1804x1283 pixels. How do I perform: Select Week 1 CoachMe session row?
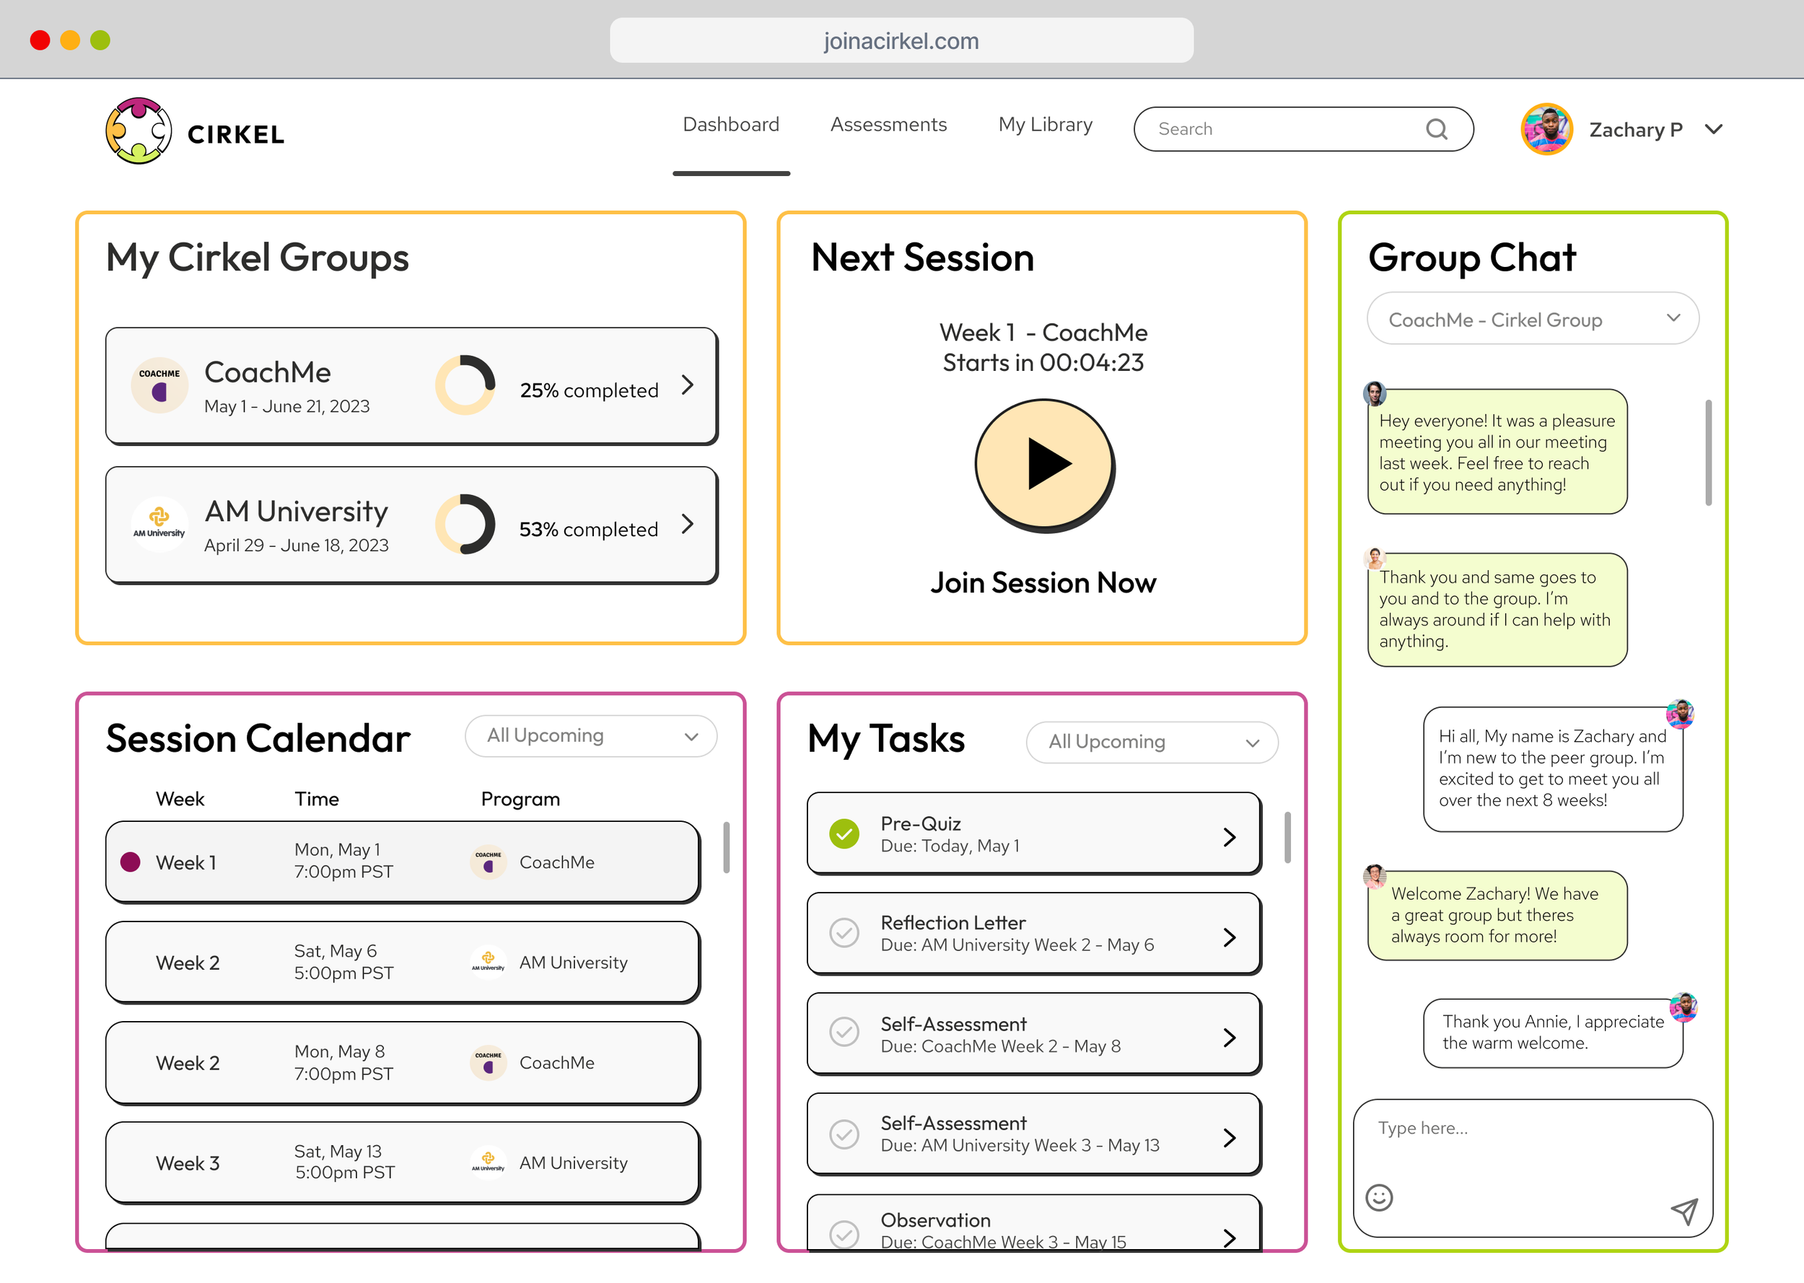(403, 862)
